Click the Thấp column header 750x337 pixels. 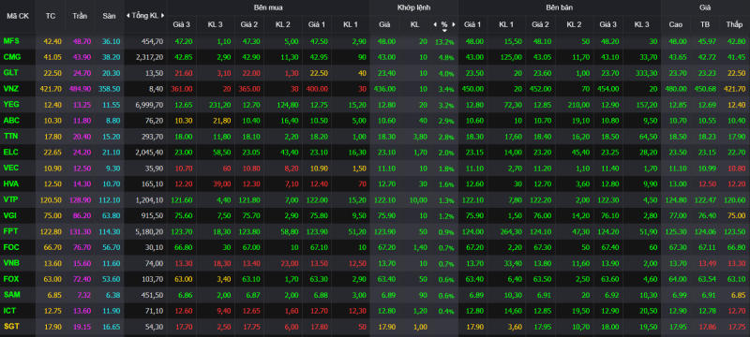(734, 23)
